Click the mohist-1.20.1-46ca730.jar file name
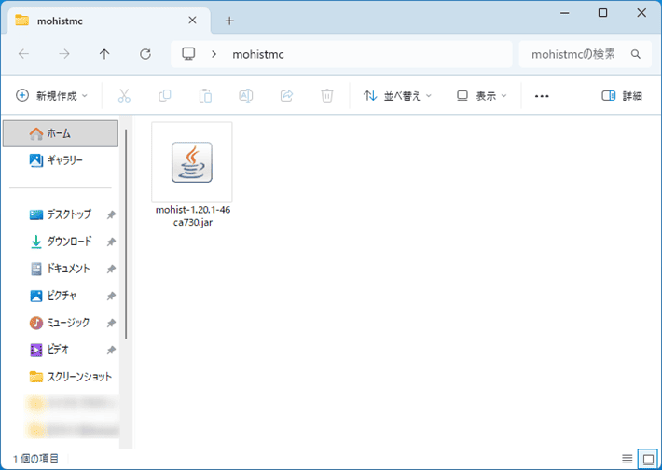Screen dimensions: 662x470 (x=193, y=216)
